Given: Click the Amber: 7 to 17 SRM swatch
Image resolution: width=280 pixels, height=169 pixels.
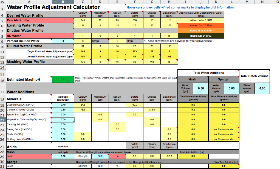Looking at the screenshot, I should 201,25.
